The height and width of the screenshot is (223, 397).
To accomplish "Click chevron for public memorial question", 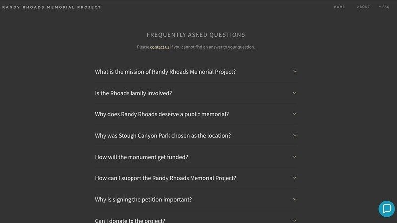I will coord(295,114).
